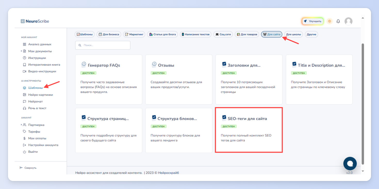Open Мои документы section

(x=40, y=51)
